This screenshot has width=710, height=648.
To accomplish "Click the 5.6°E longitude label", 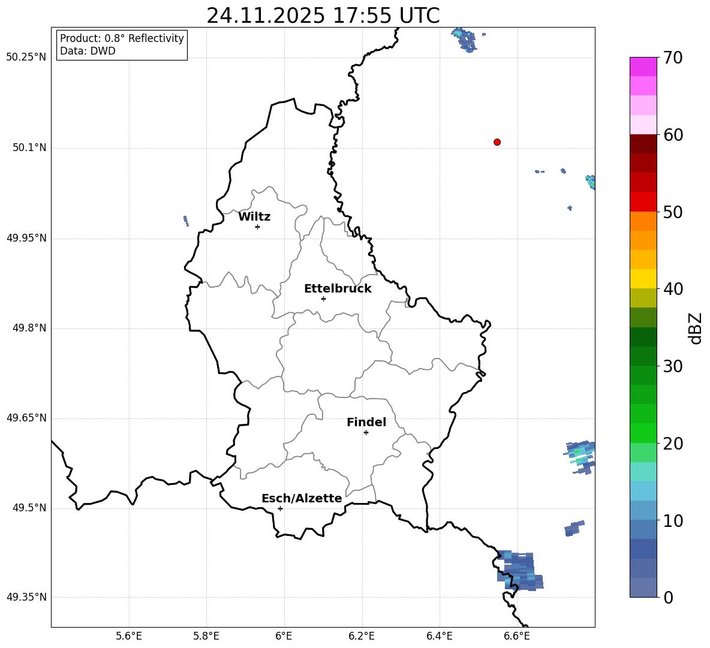I will (129, 636).
